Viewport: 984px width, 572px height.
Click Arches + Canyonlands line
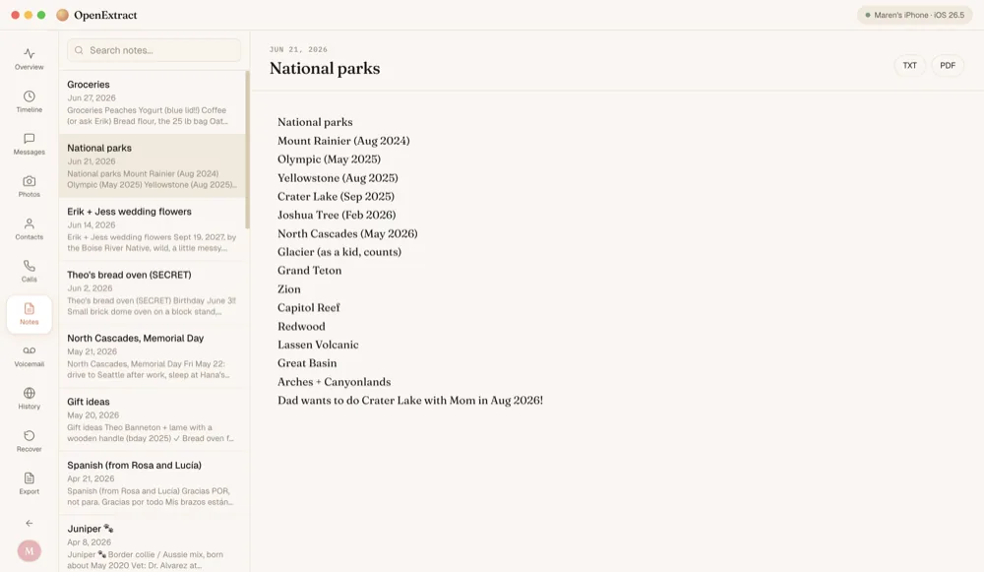pos(334,382)
